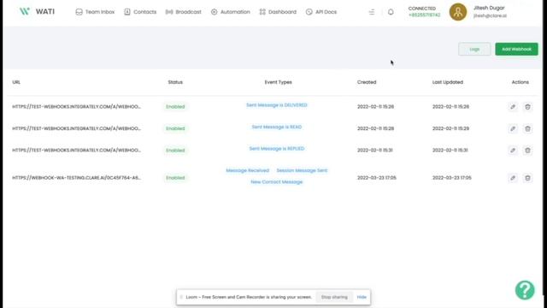
Task: Open the green help question mark
Action: 525,290
